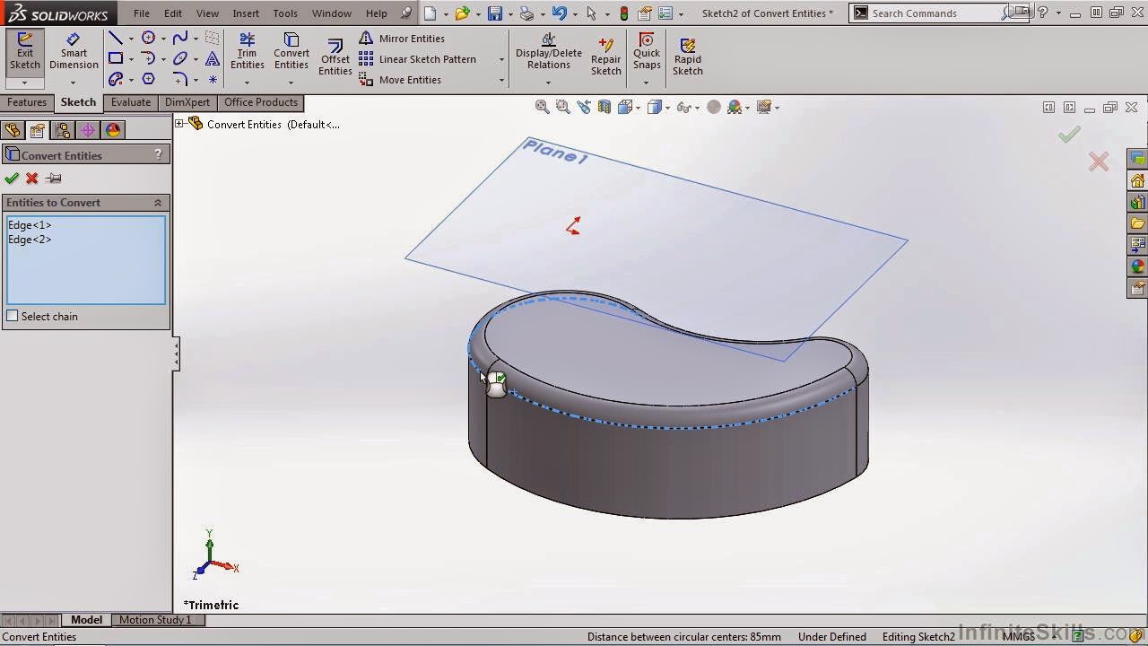Open the Trim Entities dropdown arrow
Image resolution: width=1148 pixels, height=646 pixels.
pyautogui.click(x=247, y=83)
